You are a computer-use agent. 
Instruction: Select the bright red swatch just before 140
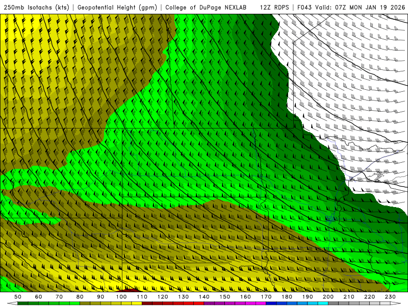(199, 303)
